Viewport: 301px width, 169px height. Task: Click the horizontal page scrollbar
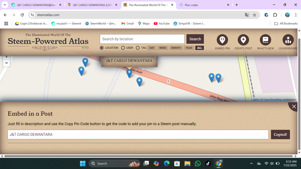[148, 156]
